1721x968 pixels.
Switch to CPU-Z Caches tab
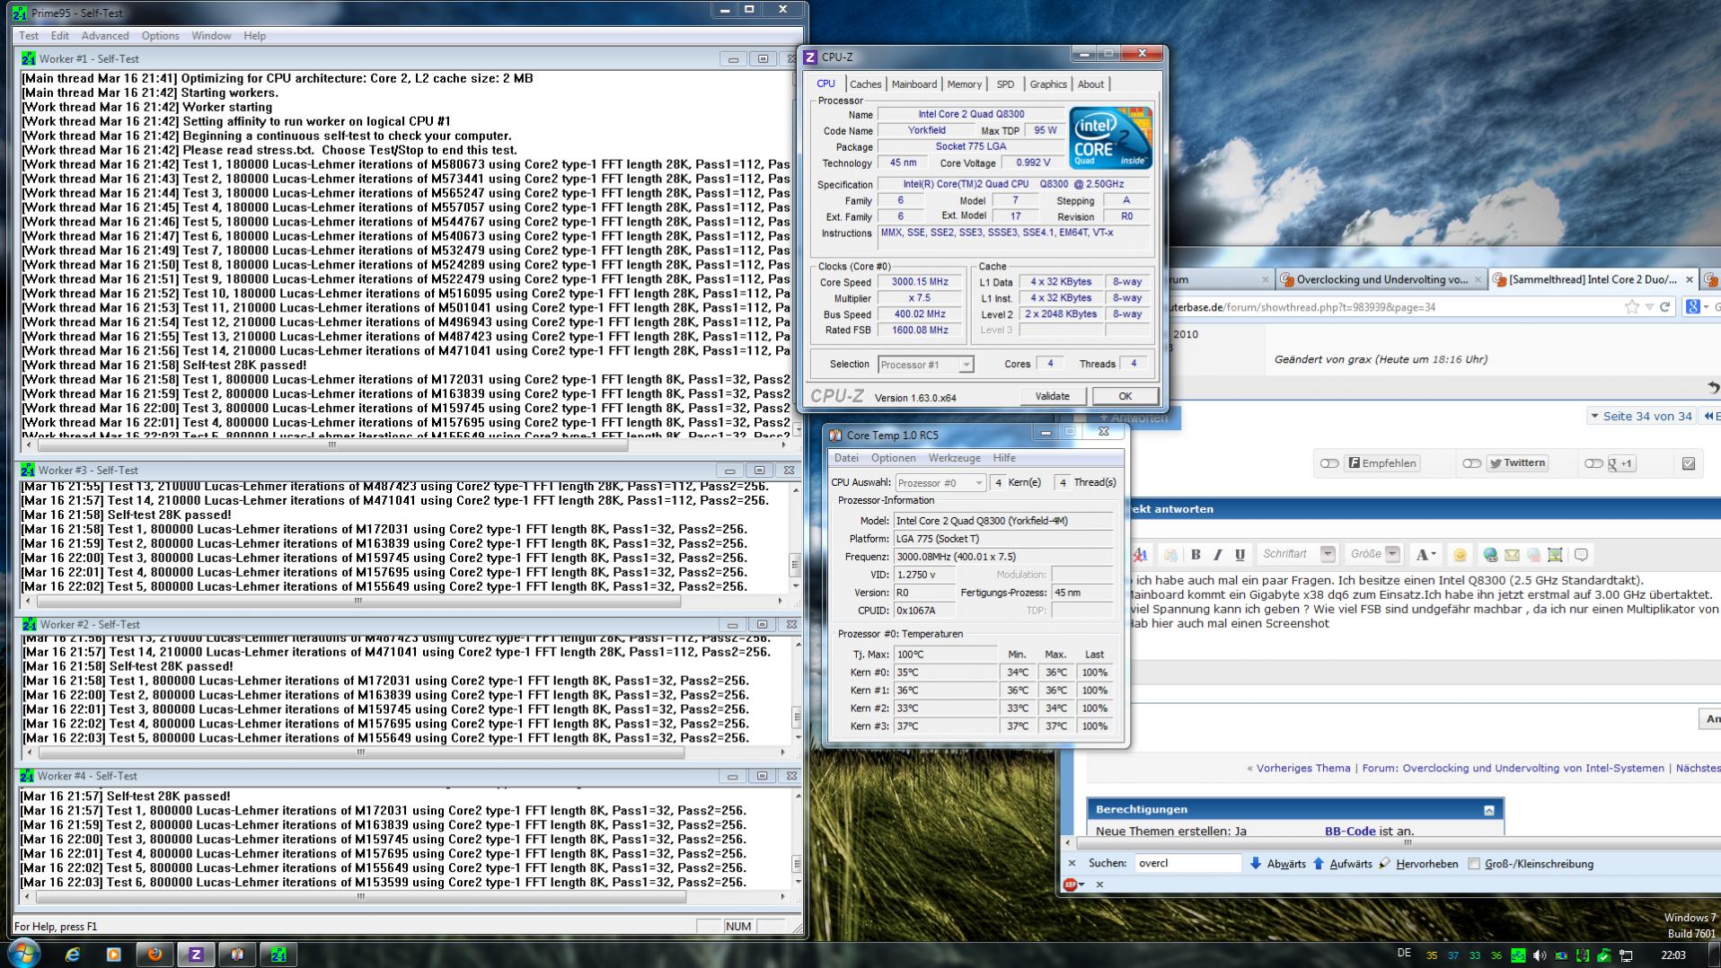click(865, 84)
